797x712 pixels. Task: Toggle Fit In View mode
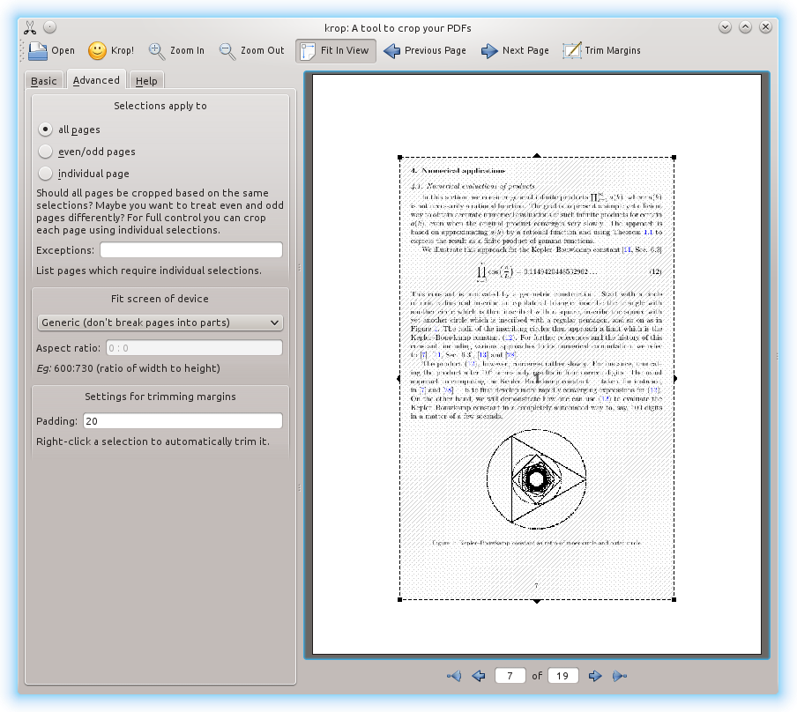(336, 51)
